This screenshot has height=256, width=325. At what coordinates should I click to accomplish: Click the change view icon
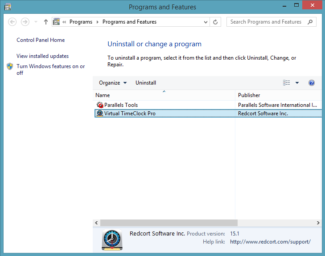click(x=287, y=83)
